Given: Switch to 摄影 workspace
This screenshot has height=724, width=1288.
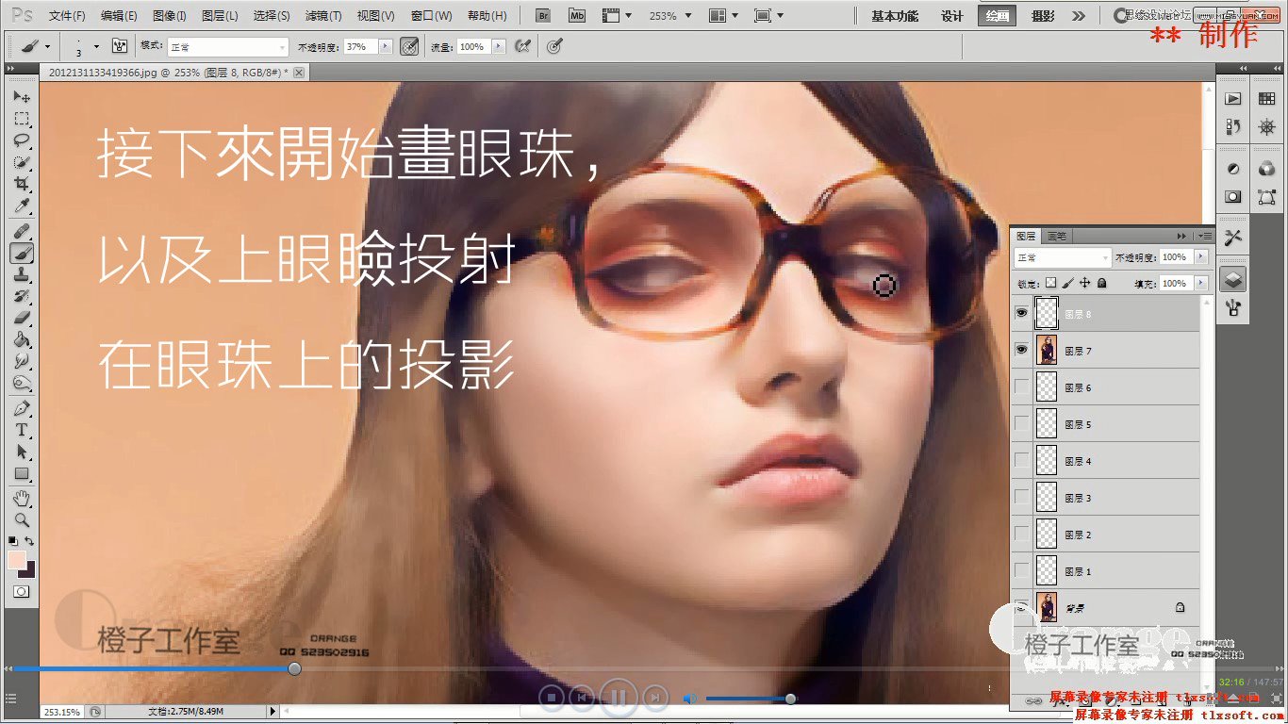Looking at the screenshot, I should tap(1043, 16).
